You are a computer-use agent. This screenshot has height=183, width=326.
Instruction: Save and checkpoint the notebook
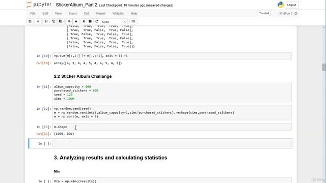[30, 21]
